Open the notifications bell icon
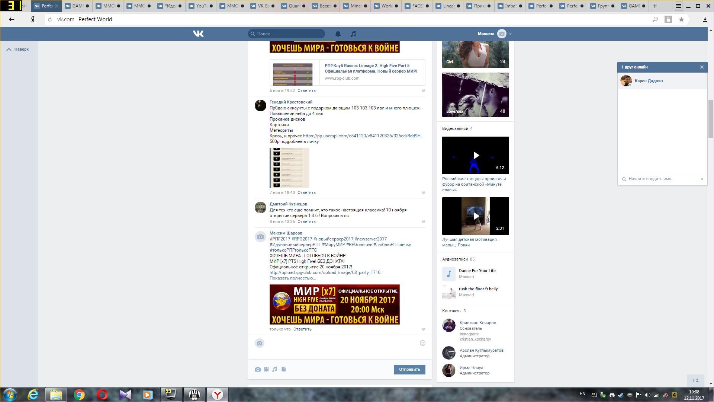The image size is (714, 402). click(338, 34)
